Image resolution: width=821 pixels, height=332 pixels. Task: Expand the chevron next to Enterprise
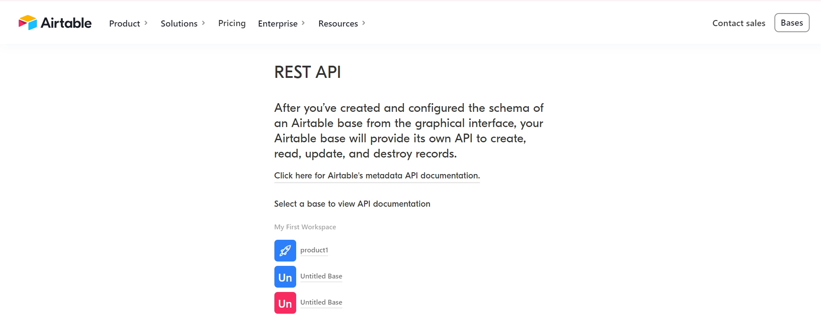[x=303, y=23]
